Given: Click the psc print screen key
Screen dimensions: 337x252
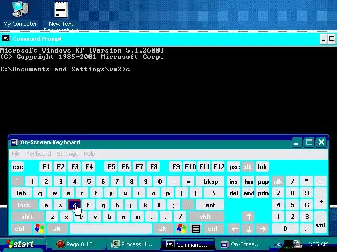Looking at the screenshot, I should pos(234,167).
